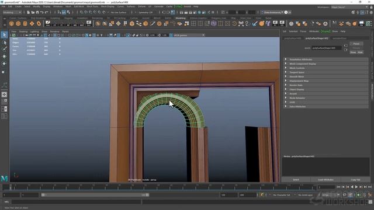Toggle the Modeling Toolkit panel icon
The width and height of the screenshot is (374, 210).
353,12
